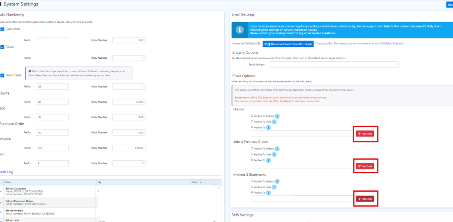Click the large info icon in blue email banner
Screen dimensions: 453x222
coord(240,30)
